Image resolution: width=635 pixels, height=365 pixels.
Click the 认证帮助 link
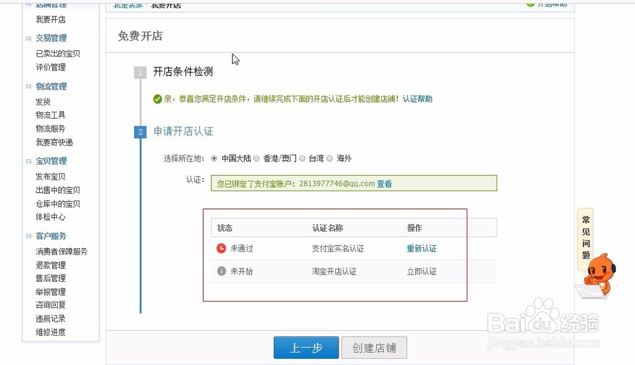[x=418, y=99]
